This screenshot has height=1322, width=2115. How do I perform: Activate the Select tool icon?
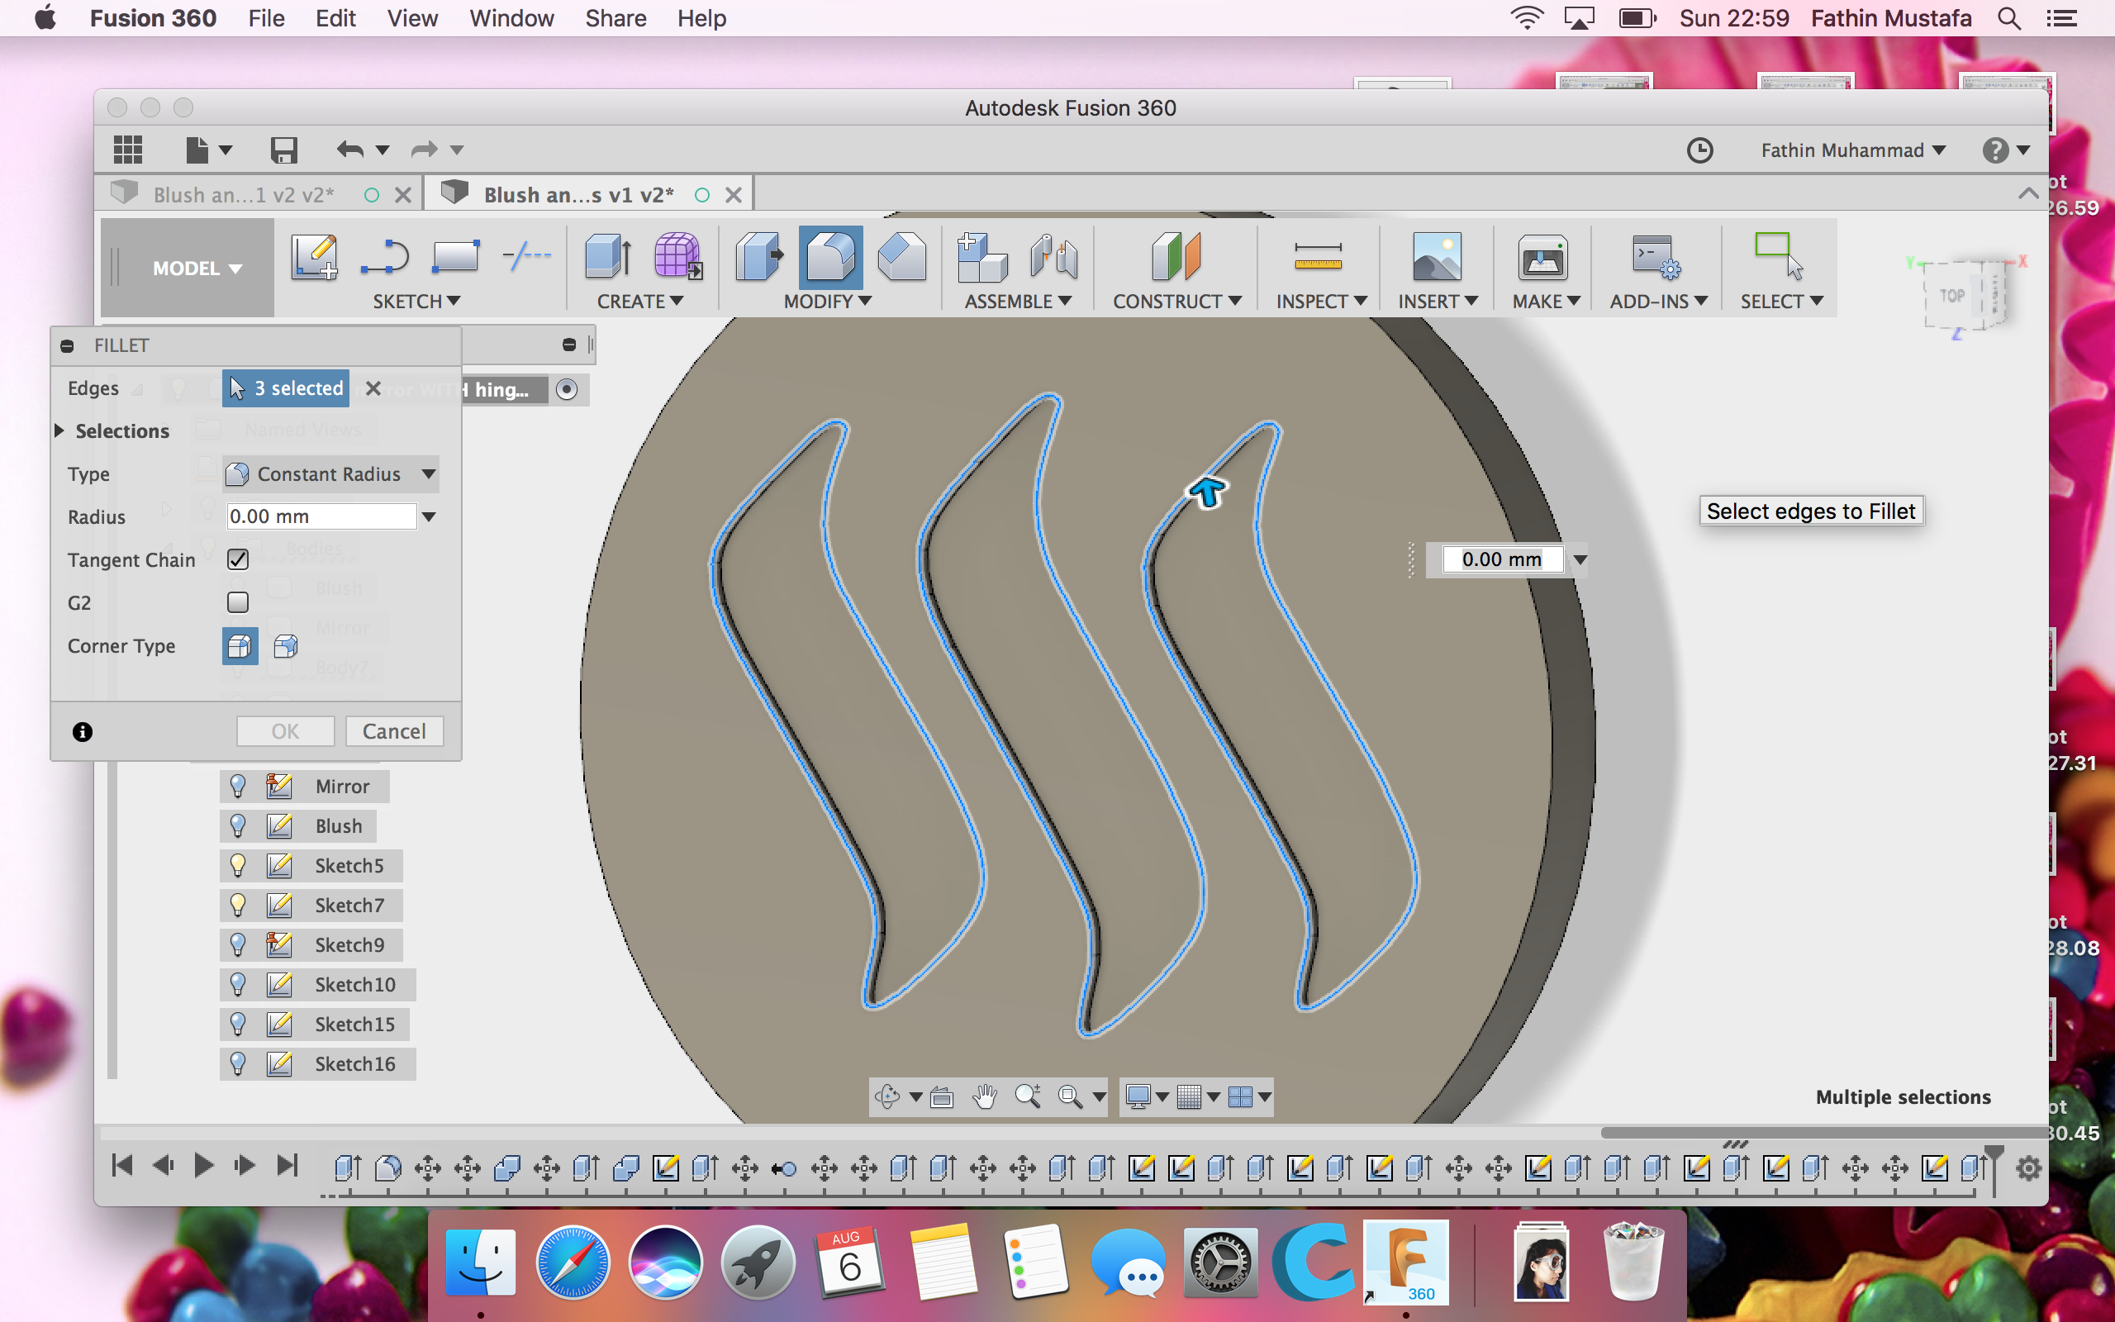coord(1780,254)
